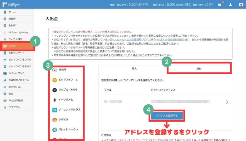Image resolution: width=246 pixels, height=141 pixels.
Task: Select the blurred label entry
Action: tap(113, 102)
